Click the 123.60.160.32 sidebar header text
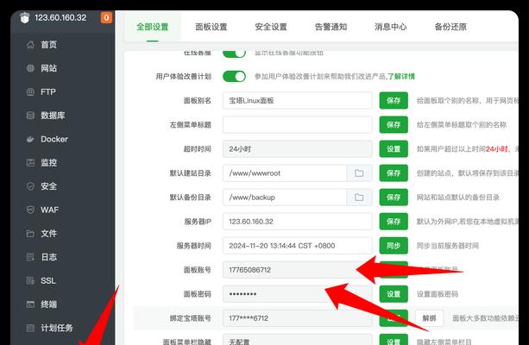The height and width of the screenshot is (345, 529). (x=60, y=17)
